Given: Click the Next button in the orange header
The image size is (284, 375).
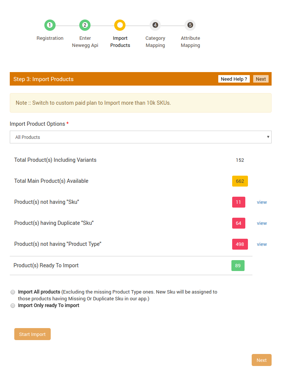Looking at the screenshot, I should click(x=261, y=79).
